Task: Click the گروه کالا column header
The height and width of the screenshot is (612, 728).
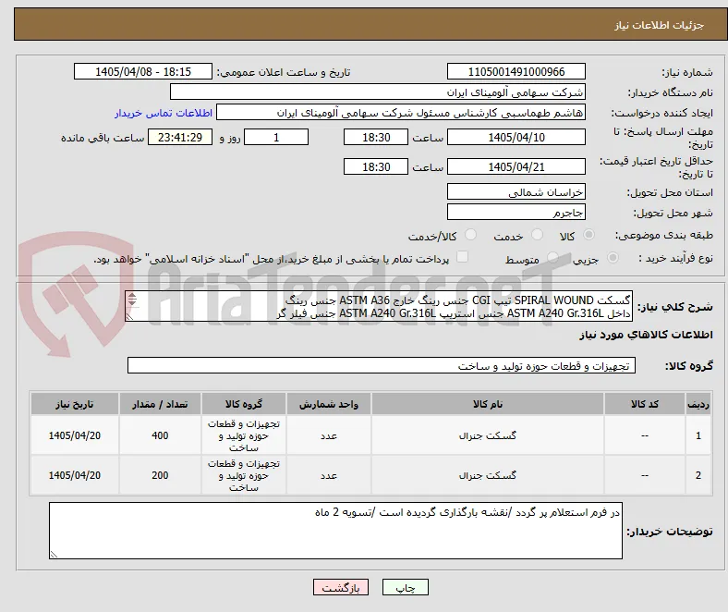Action: point(244,404)
